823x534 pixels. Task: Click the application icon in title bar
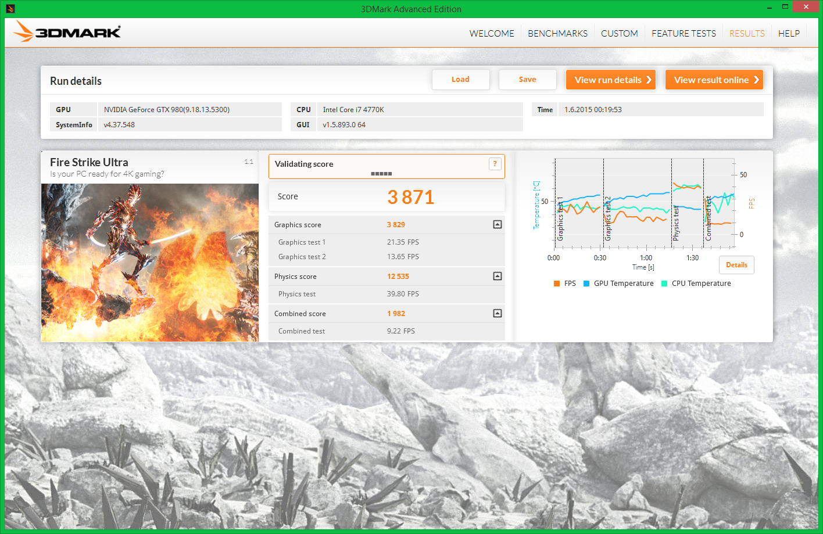[x=10, y=9]
